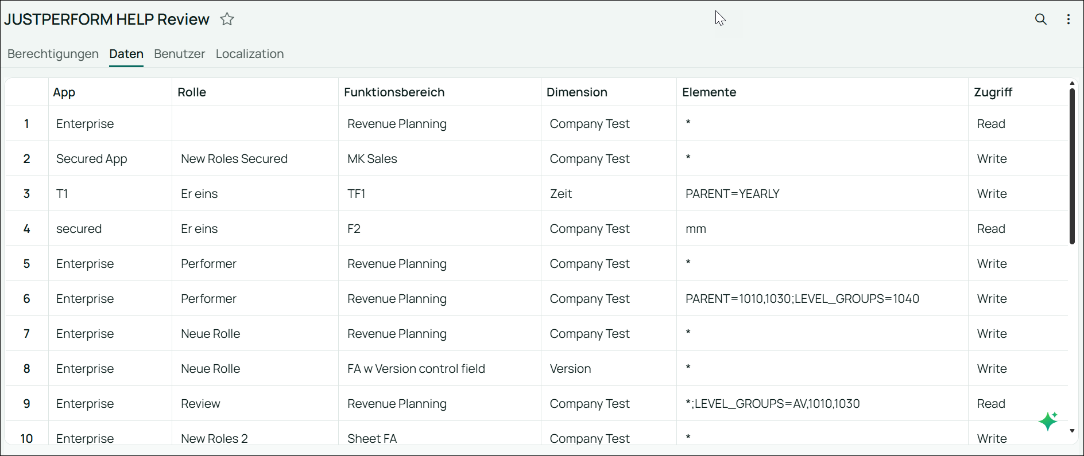Select the Daten tab

[126, 54]
